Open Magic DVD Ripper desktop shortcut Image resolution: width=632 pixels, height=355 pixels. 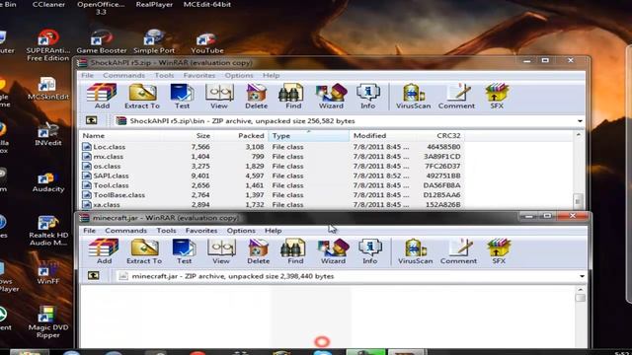[48, 322]
